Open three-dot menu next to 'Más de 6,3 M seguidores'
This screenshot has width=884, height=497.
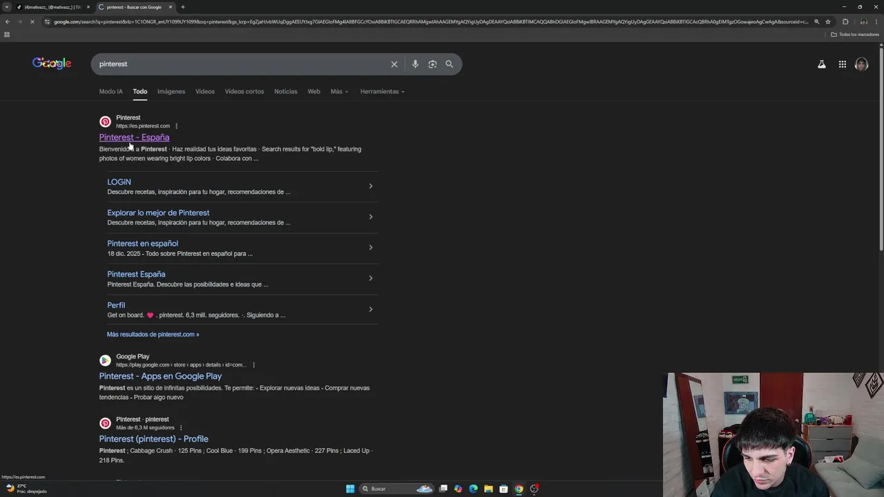pyautogui.click(x=181, y=428)
